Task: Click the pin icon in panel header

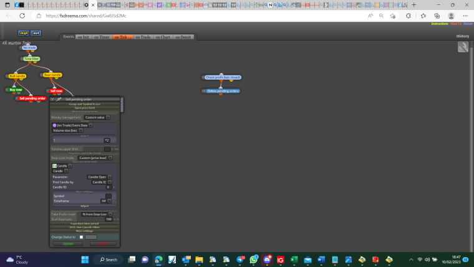Action: click(x=59, y=99)
